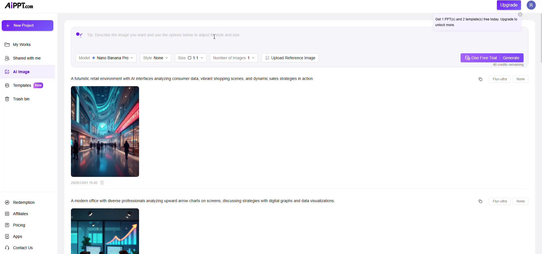
Task: Select Shared with me
Action: (27, 58)
